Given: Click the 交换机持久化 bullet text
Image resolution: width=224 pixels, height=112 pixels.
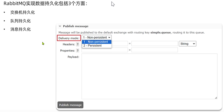Looking at the screenshot, I should (x=23, y=12).
